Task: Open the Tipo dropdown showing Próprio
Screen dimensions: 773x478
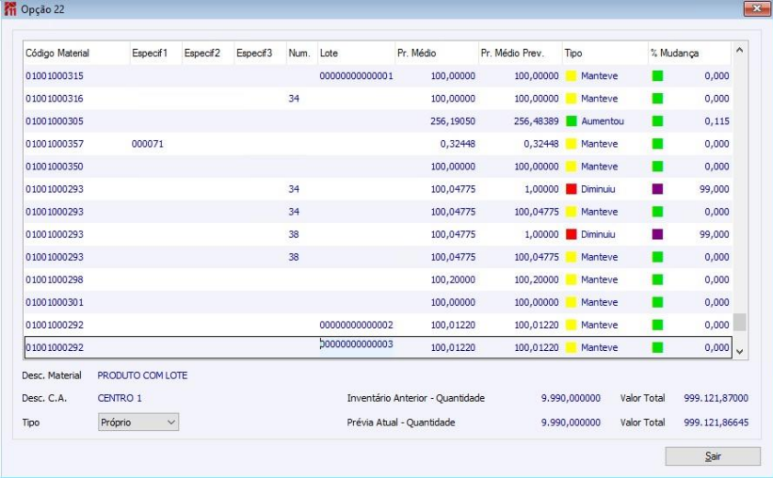Action: [x=138, y=422]
